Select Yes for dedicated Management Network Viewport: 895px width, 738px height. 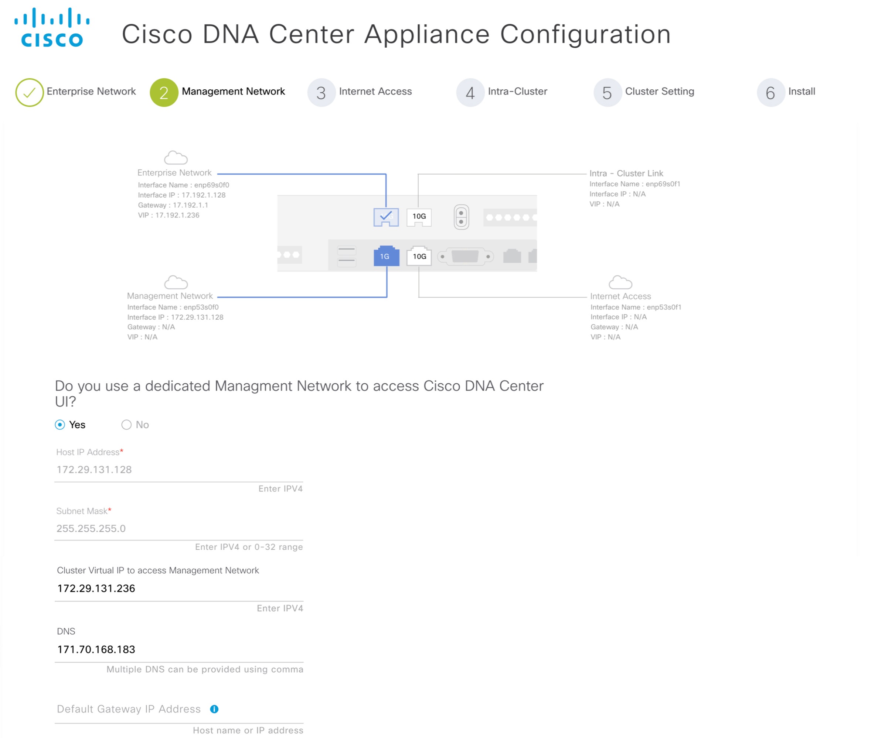pyautogui.click(x=59, y=424)
